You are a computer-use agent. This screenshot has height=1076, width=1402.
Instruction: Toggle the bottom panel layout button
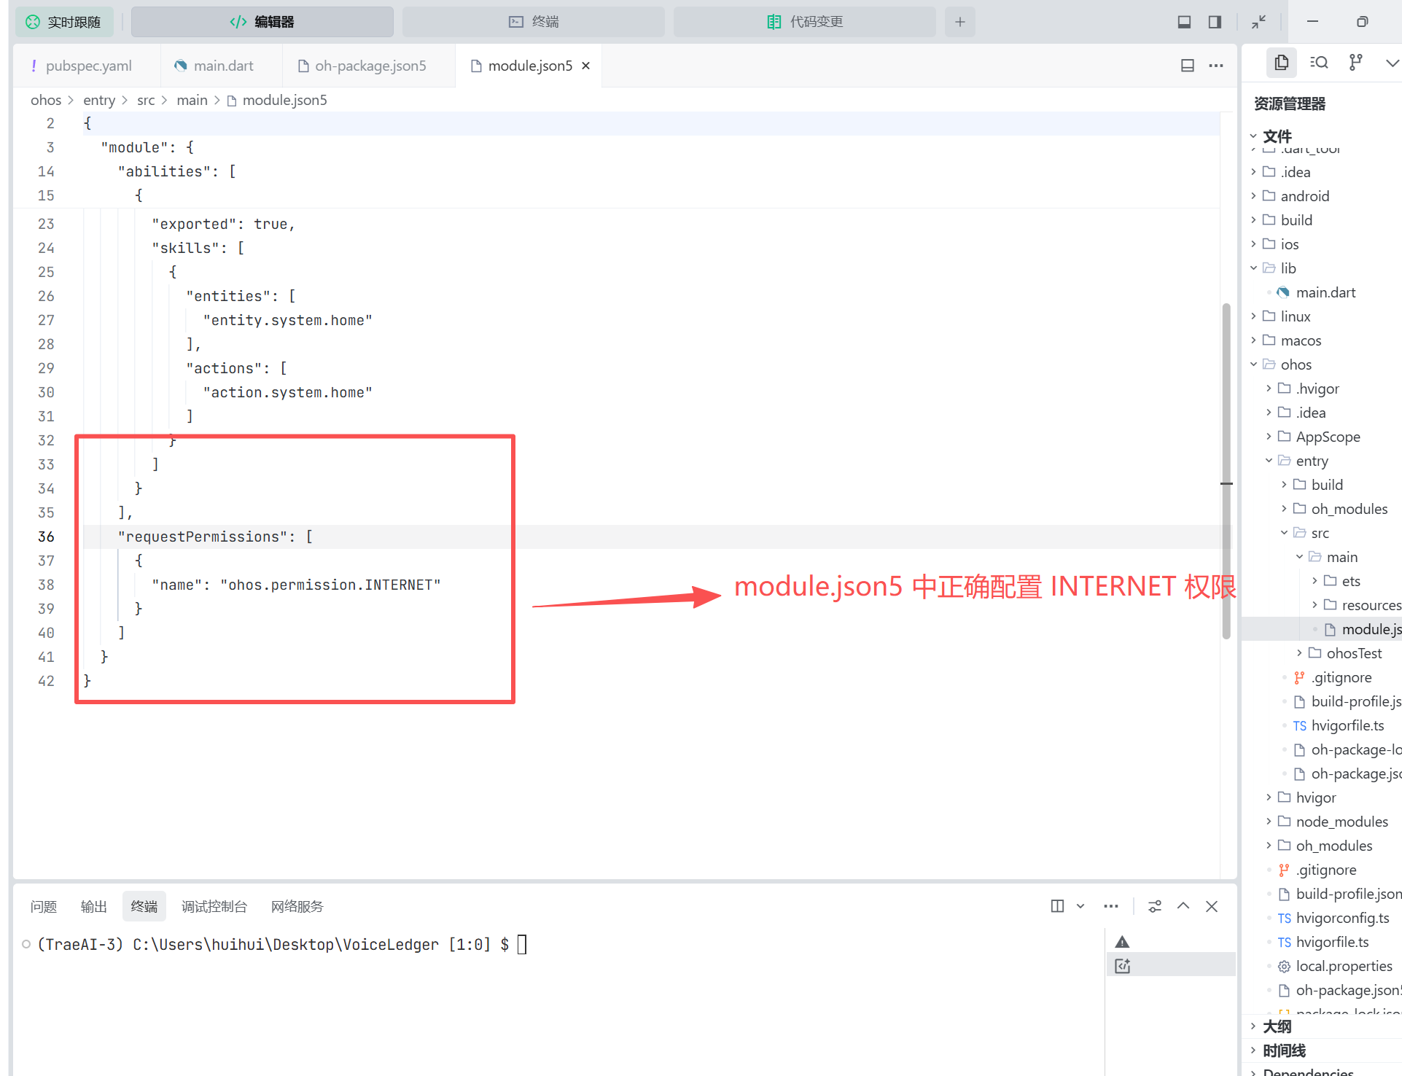click(x=1184, y=22)
